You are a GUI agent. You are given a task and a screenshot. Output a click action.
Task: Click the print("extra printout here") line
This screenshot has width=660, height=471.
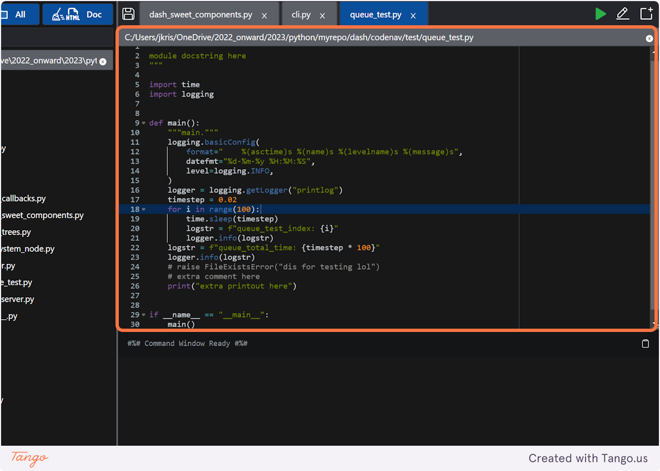[x=232, y=286]
